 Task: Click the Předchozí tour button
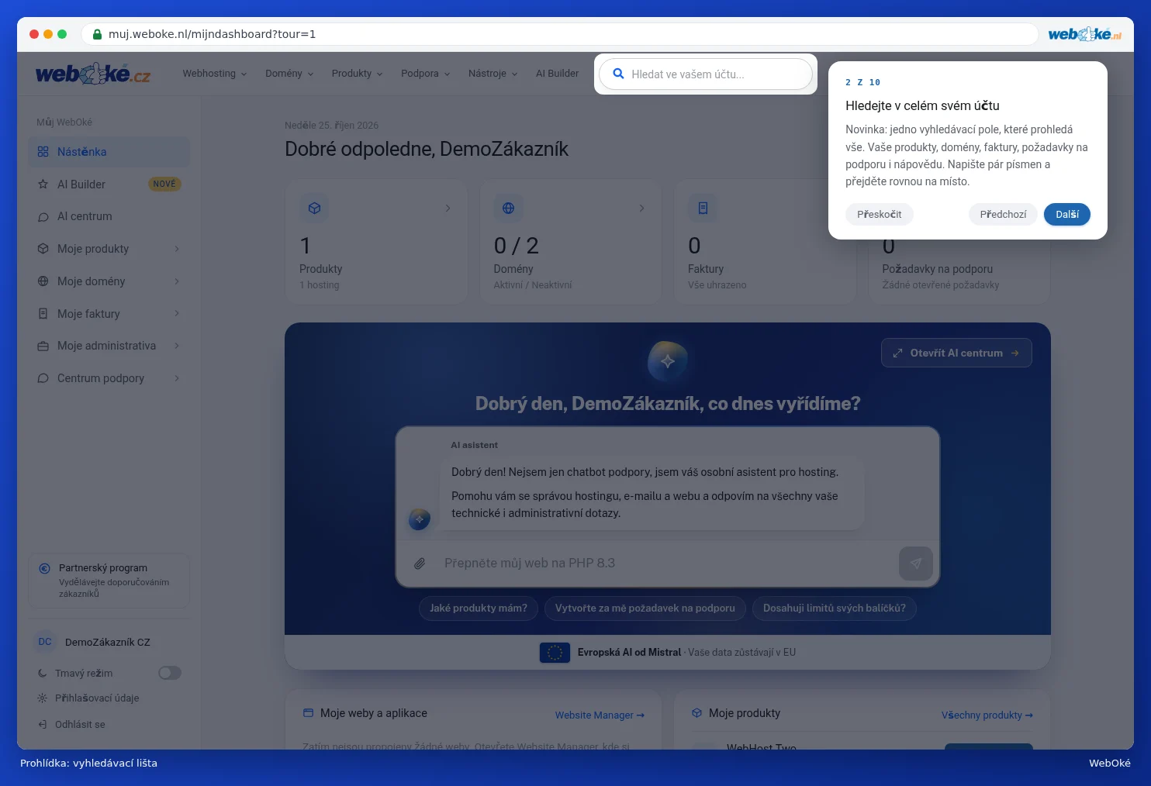click(x=1003, y=215)
